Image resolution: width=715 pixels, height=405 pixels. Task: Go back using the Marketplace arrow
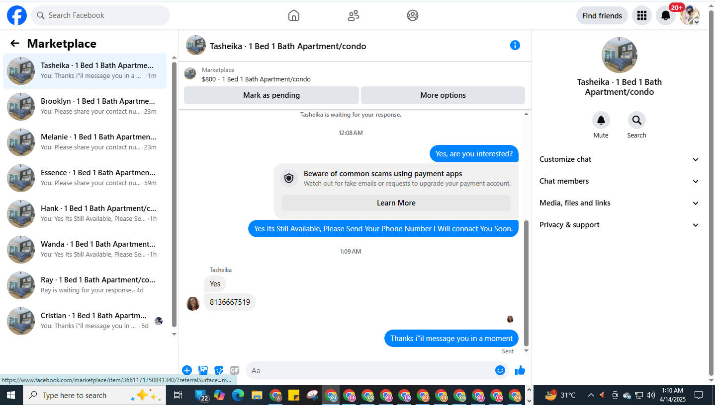point(15,43)
